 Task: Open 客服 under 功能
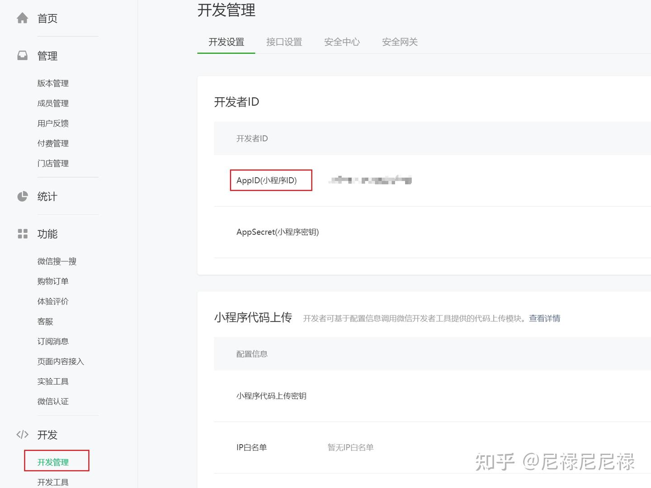[x=45, y=321]
